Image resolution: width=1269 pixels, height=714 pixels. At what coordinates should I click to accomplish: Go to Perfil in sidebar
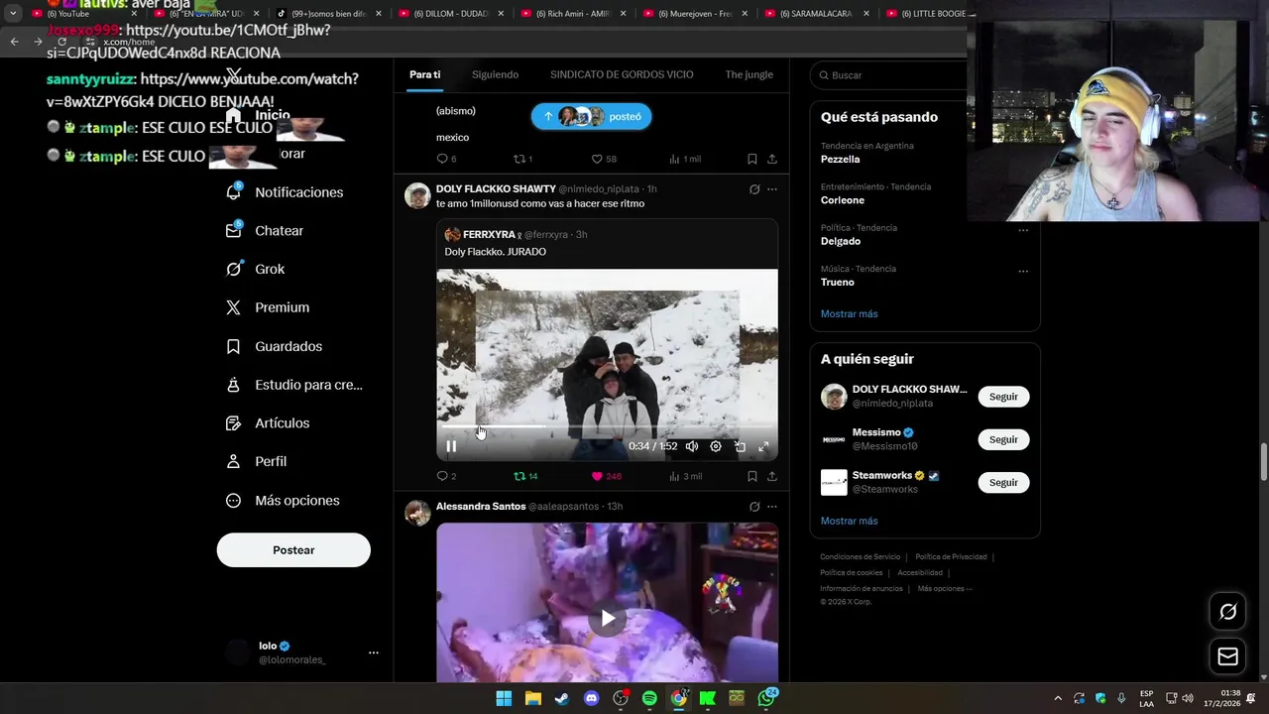(x=256, y=462)
